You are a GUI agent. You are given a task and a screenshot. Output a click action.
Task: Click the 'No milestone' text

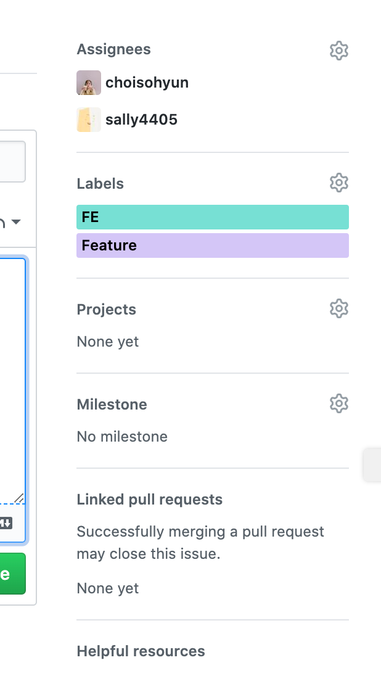pyautogui.click(x=121, y=436)
